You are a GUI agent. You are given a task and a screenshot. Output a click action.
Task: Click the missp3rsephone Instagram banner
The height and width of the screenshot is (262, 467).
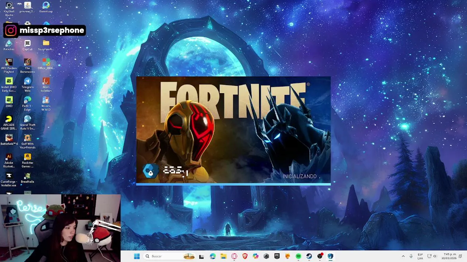(x=45, y=30)
